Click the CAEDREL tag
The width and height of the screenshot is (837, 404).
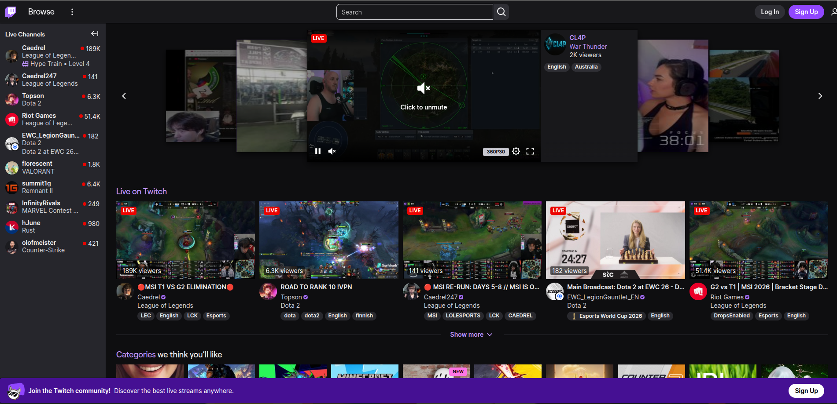pos(520,316)
